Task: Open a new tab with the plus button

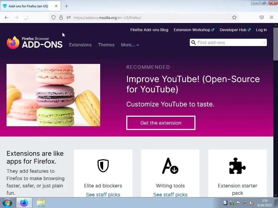Action: (66, 6)
